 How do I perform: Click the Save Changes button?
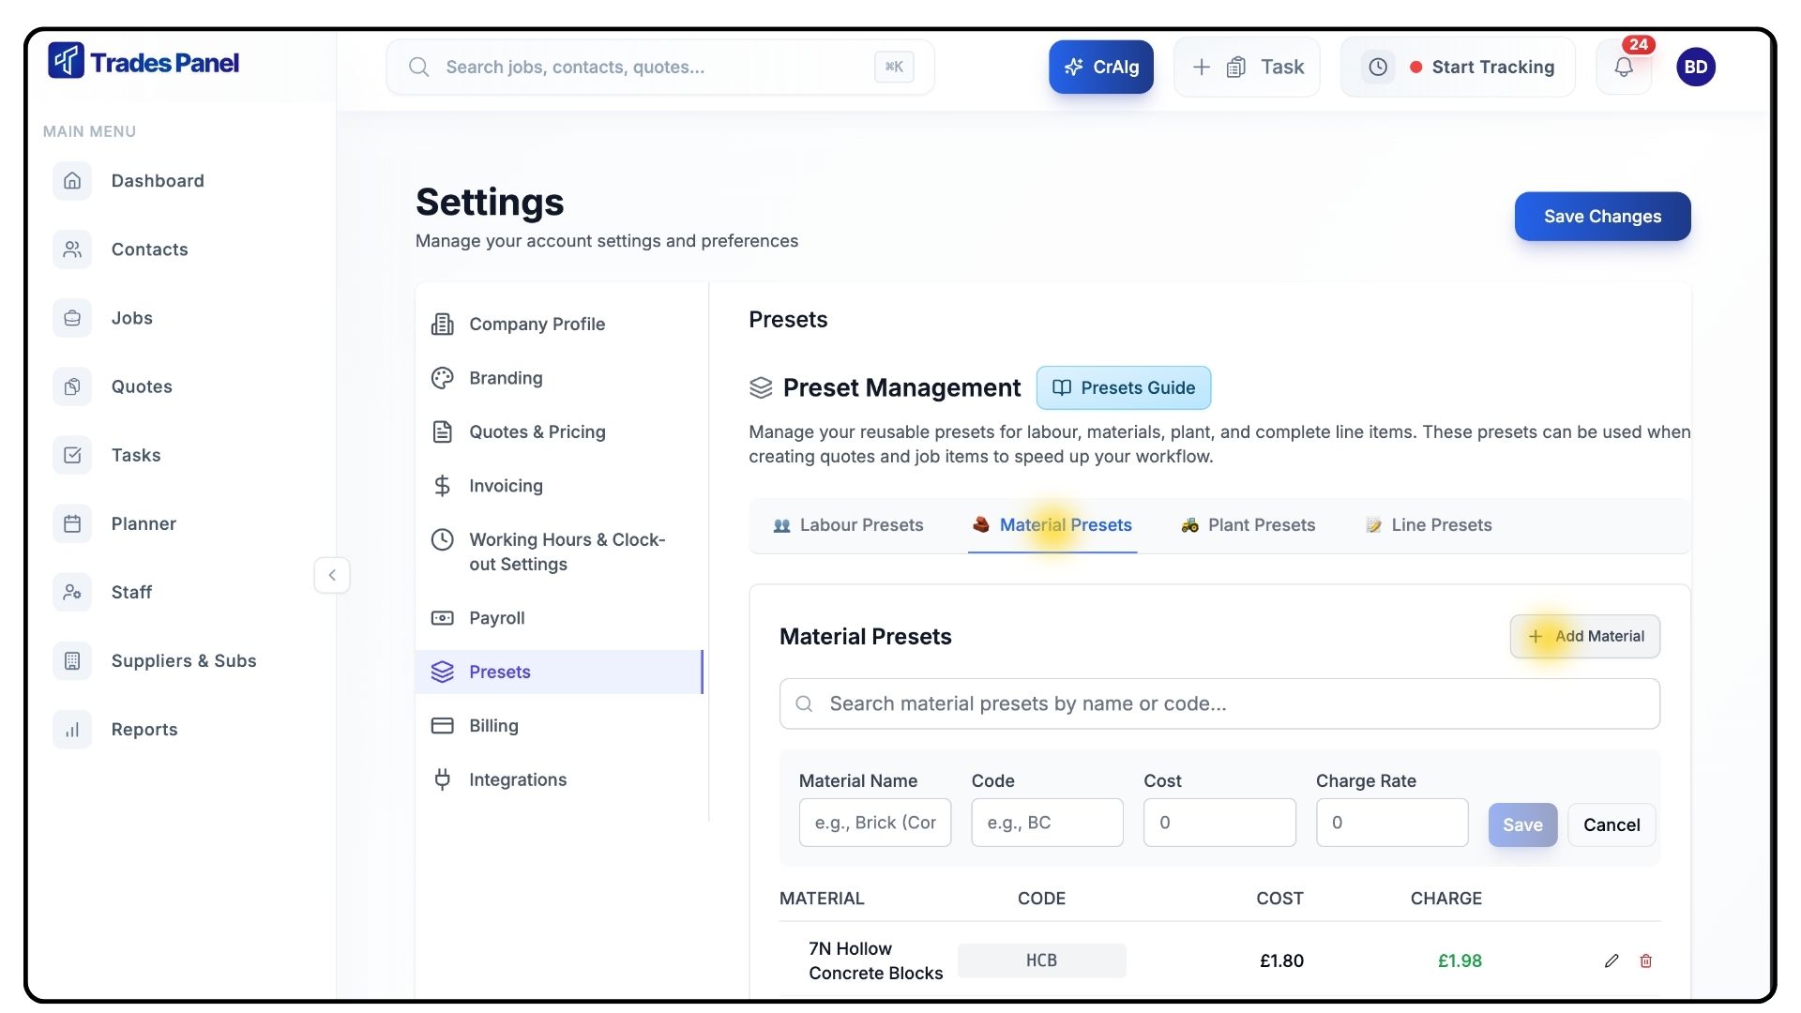(x=1602, y=217)
